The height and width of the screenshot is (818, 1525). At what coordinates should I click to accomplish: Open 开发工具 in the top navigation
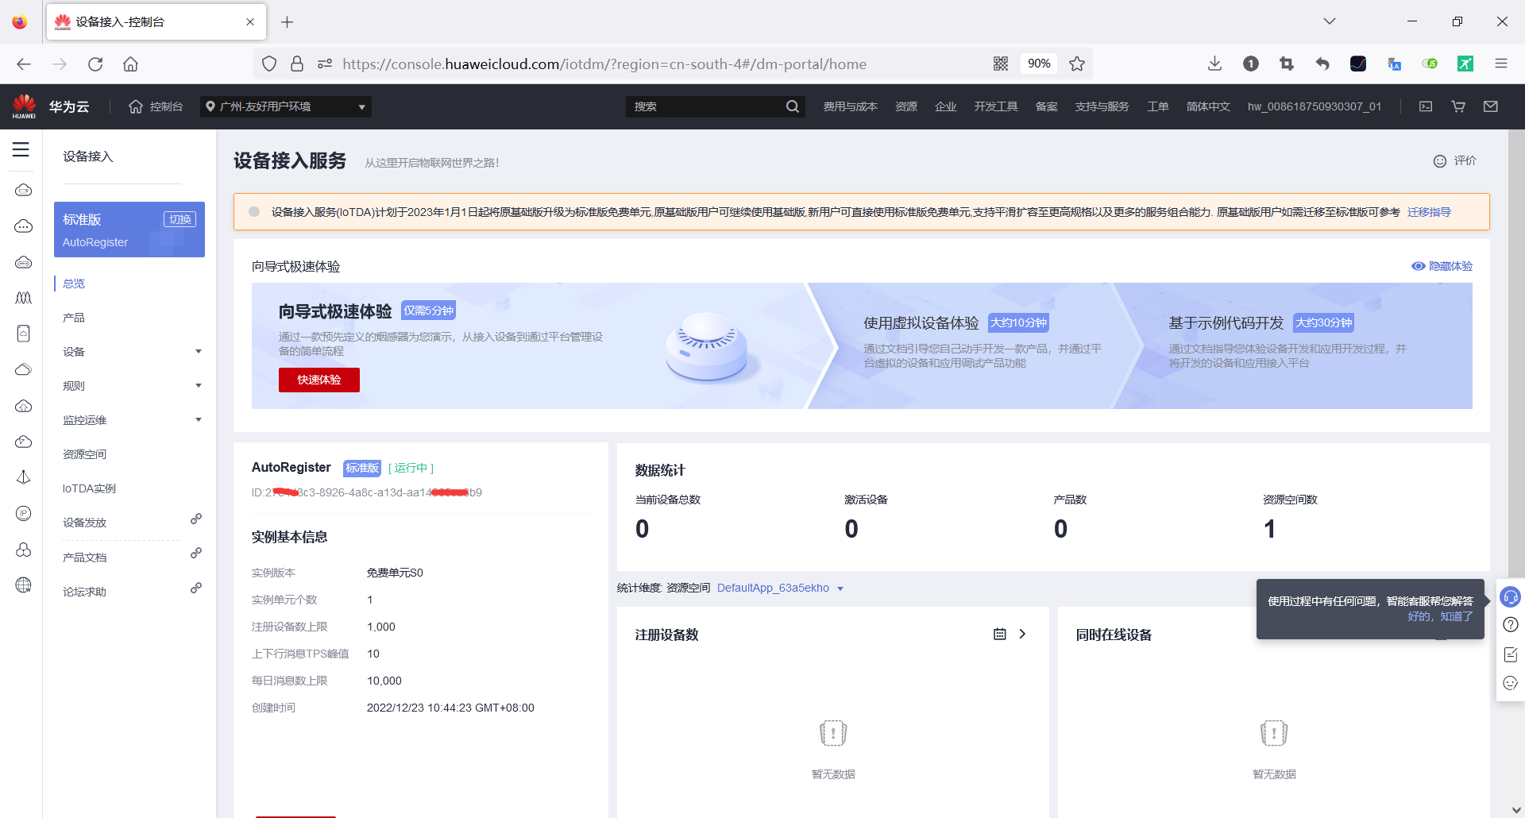coord(996,106)
